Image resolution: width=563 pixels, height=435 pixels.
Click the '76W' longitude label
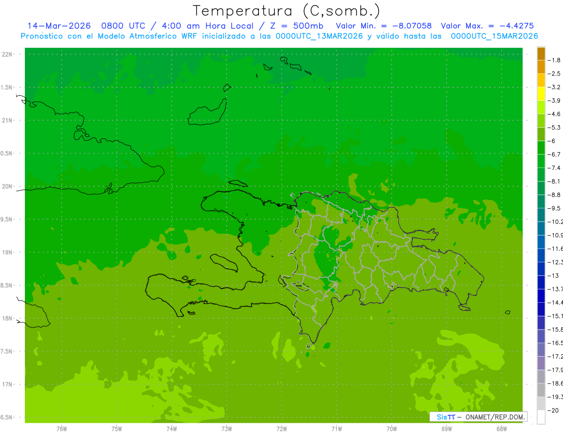pyautogui.click(x=61, y=429)
